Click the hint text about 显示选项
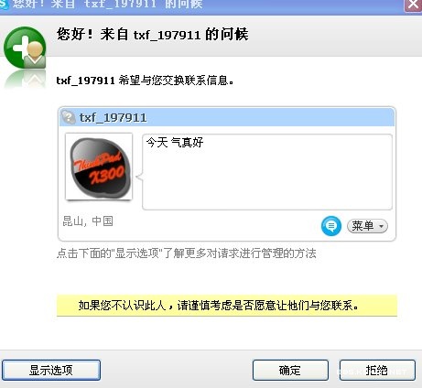Viewport: 422px width, 388px height. pos(187,253)
